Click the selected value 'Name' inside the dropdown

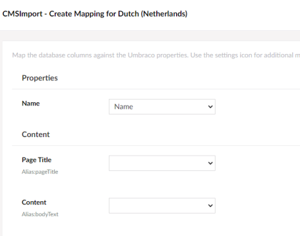click(x=124, y=107)
